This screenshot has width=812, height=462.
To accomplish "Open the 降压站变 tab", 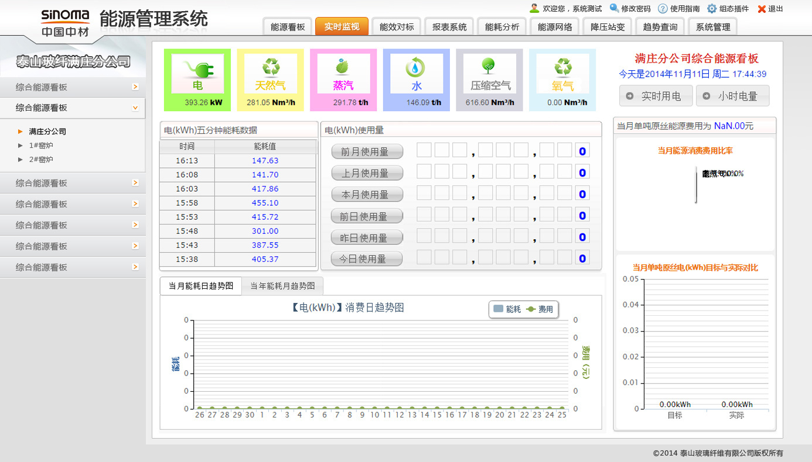I will click(608, 27).
